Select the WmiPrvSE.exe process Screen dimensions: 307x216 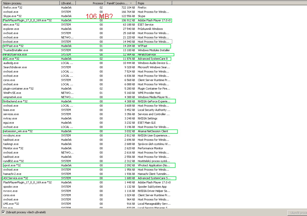pos(87,93)
